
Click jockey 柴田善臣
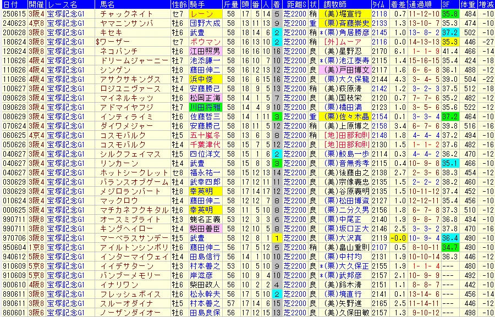pyautogui.click(x=205, y=229)
